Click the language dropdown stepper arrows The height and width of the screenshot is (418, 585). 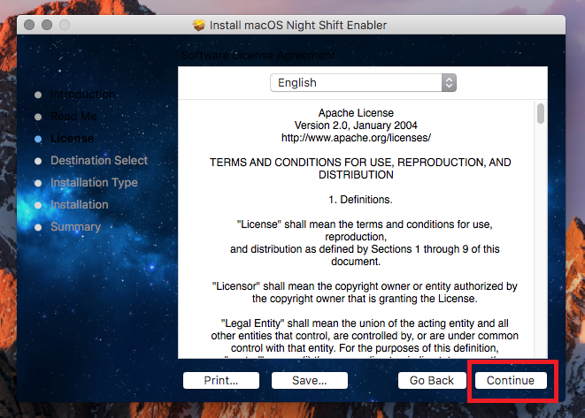[x=449, y=83]
